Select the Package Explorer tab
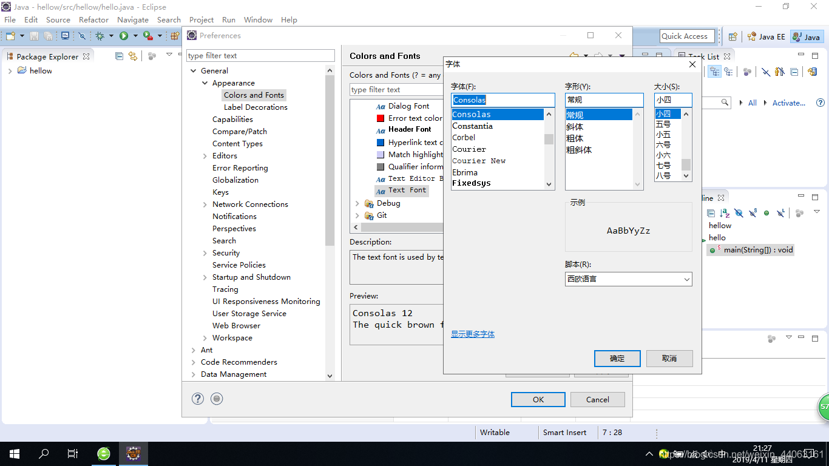This screenshot has height=466, width=829. click(48, 56)
